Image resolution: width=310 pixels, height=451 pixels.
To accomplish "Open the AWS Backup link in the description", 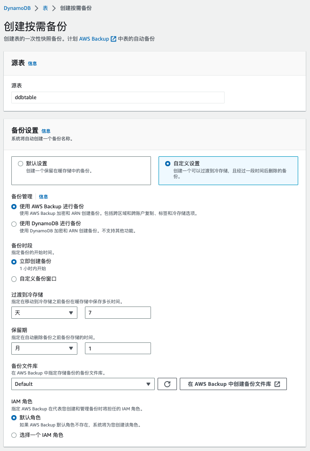I will click(x=94, y=39).
